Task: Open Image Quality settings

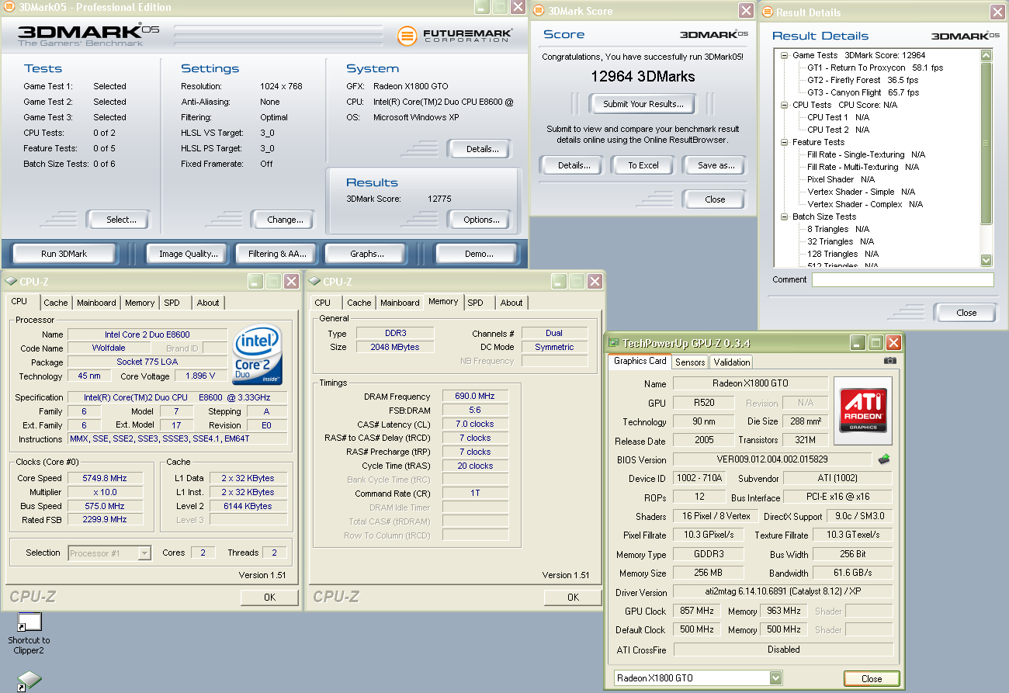Action: tap(189, 254)
